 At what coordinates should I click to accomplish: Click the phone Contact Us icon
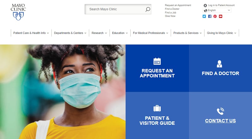(x=220, y=111)
